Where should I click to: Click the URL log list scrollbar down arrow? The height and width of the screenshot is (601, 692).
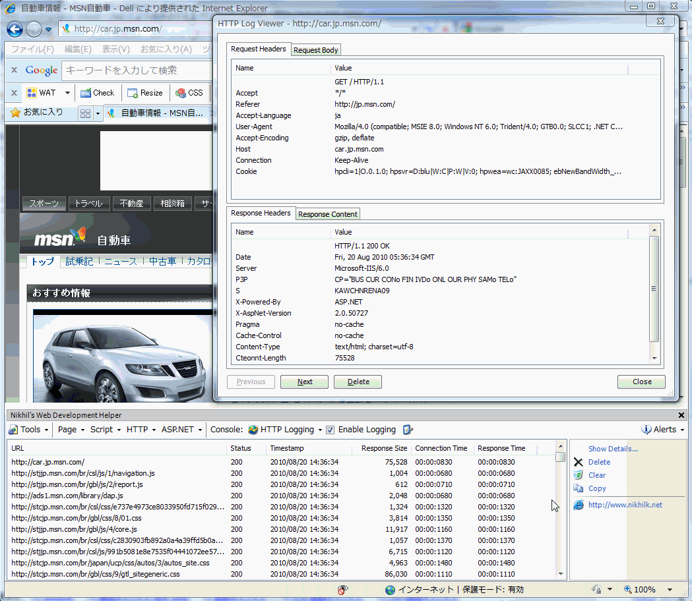click(x=561, y=574)
